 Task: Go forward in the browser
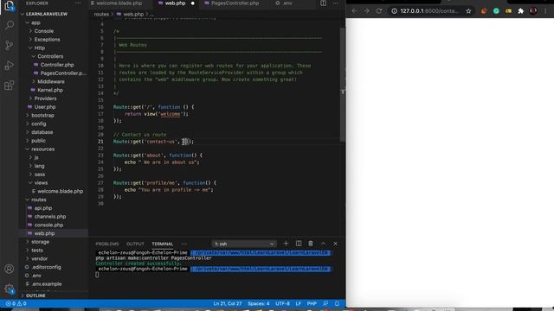click(366, 11)
